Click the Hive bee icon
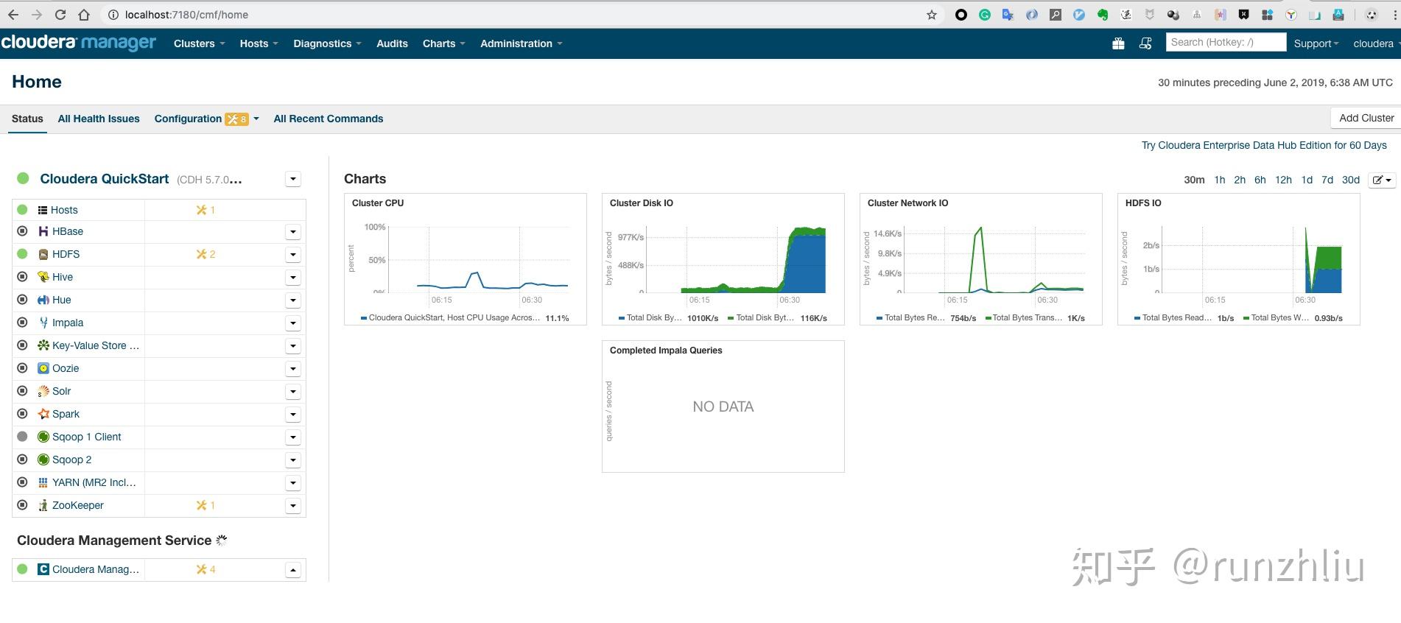Screen dimensions: 1401x623 43,277
